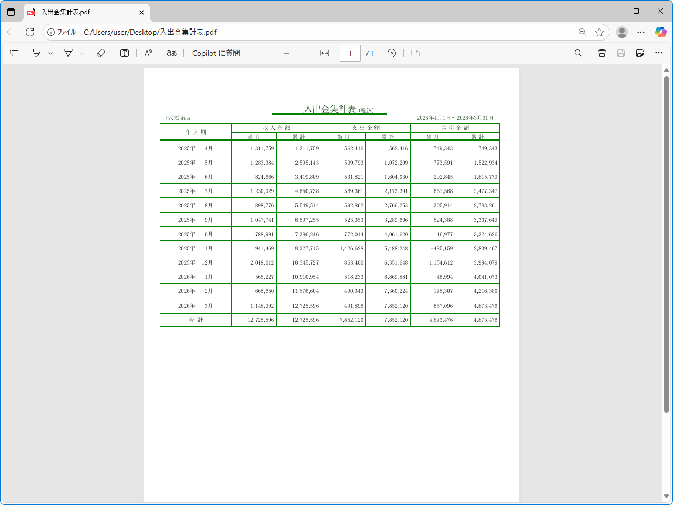Open the table of contents sidebar
The width and height of the screenshot is (673, 505).
pos(14,53)
